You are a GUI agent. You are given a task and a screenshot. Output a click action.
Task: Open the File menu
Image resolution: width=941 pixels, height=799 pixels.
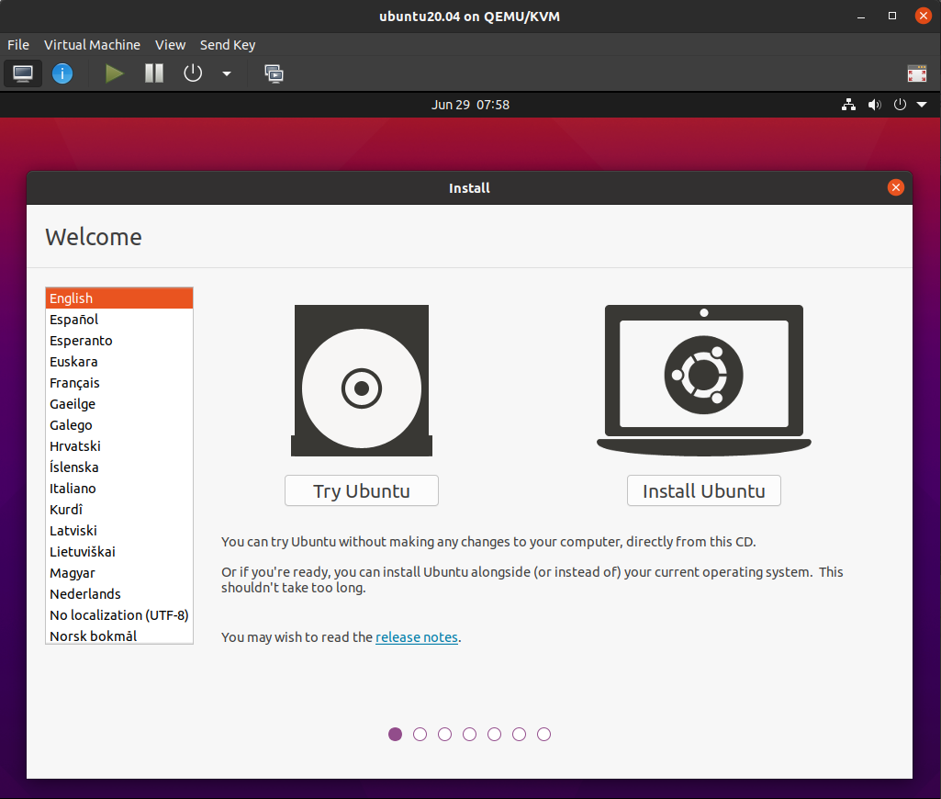(18, 45)
